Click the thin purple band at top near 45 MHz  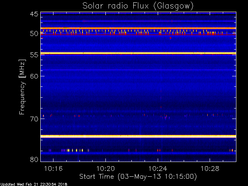coord(138,14)
